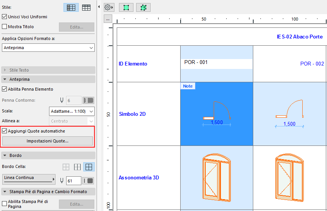Select the POR - 002 cell
The height and width of the screenshot is (211, 327).
(x=290, y=64)
